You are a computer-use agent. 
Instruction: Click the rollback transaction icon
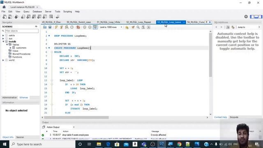click(90, 27)
